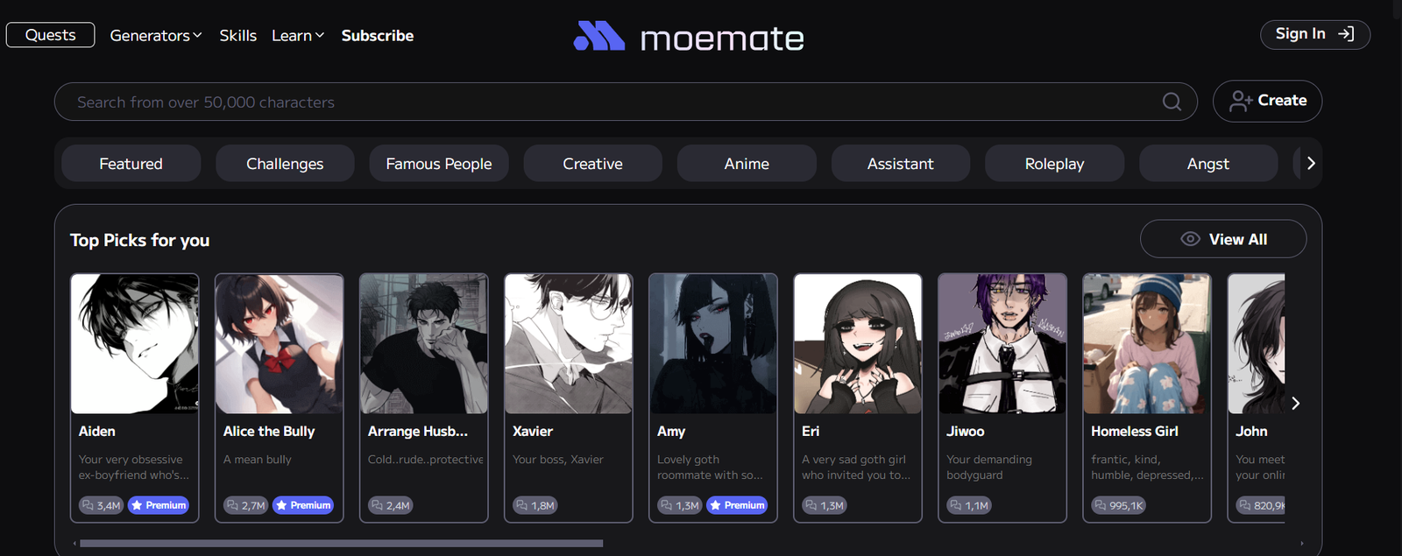The image size is (1402, 556).
Task: Click the eye icon in View All
Action: [1190, 239]
